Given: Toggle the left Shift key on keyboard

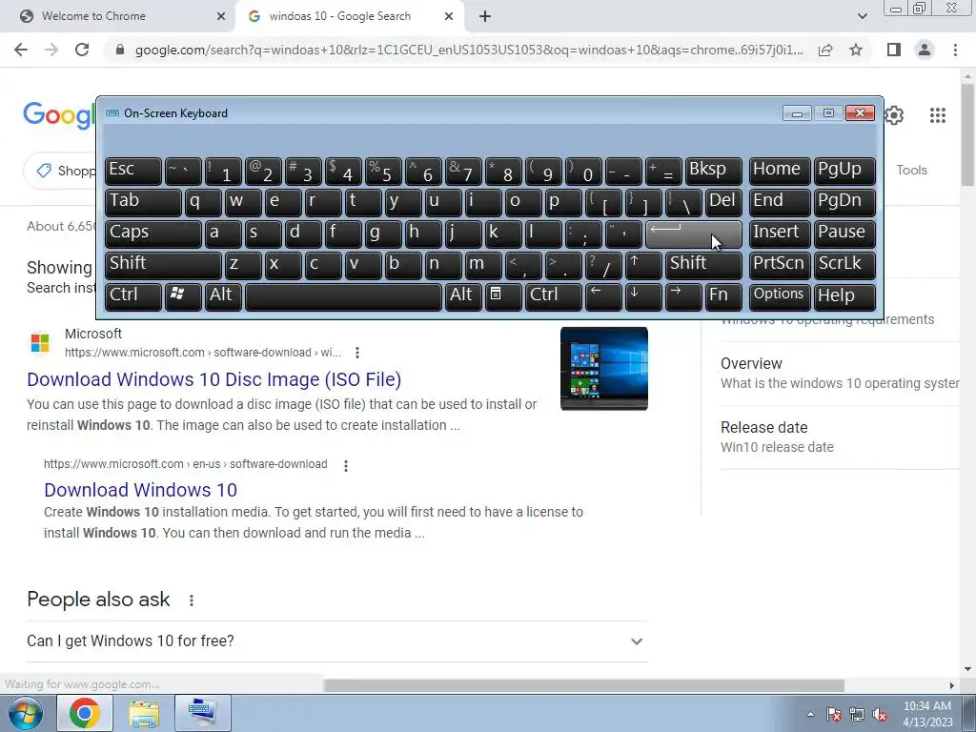Looking at the screenshot, I should click(x=163, y=265).
